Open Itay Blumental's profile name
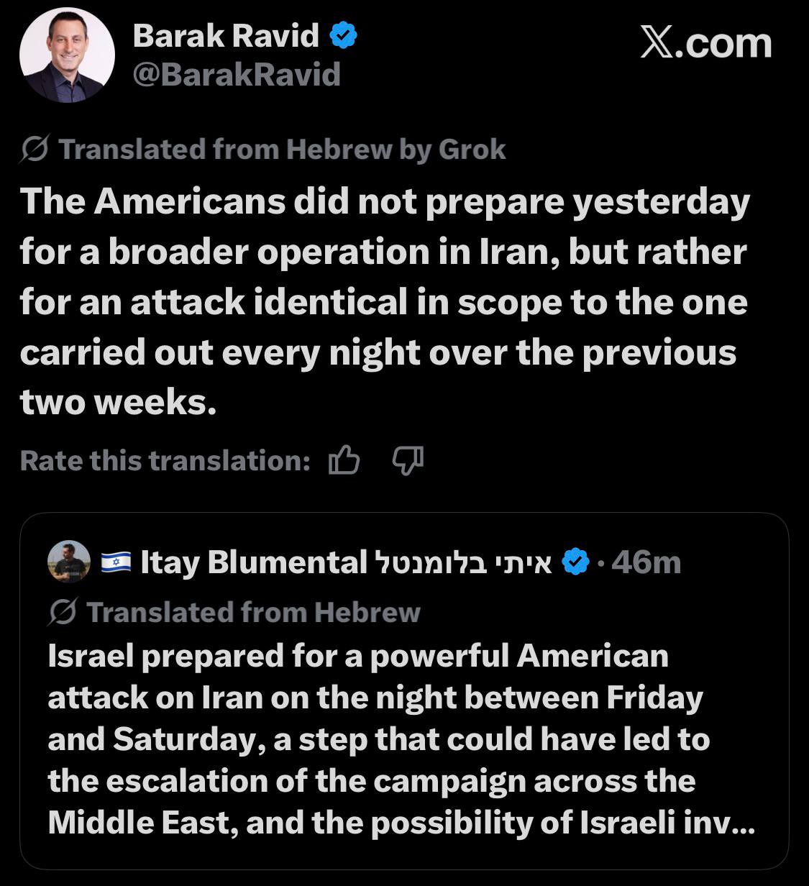The image size is (809, 886). click(347, 562)
